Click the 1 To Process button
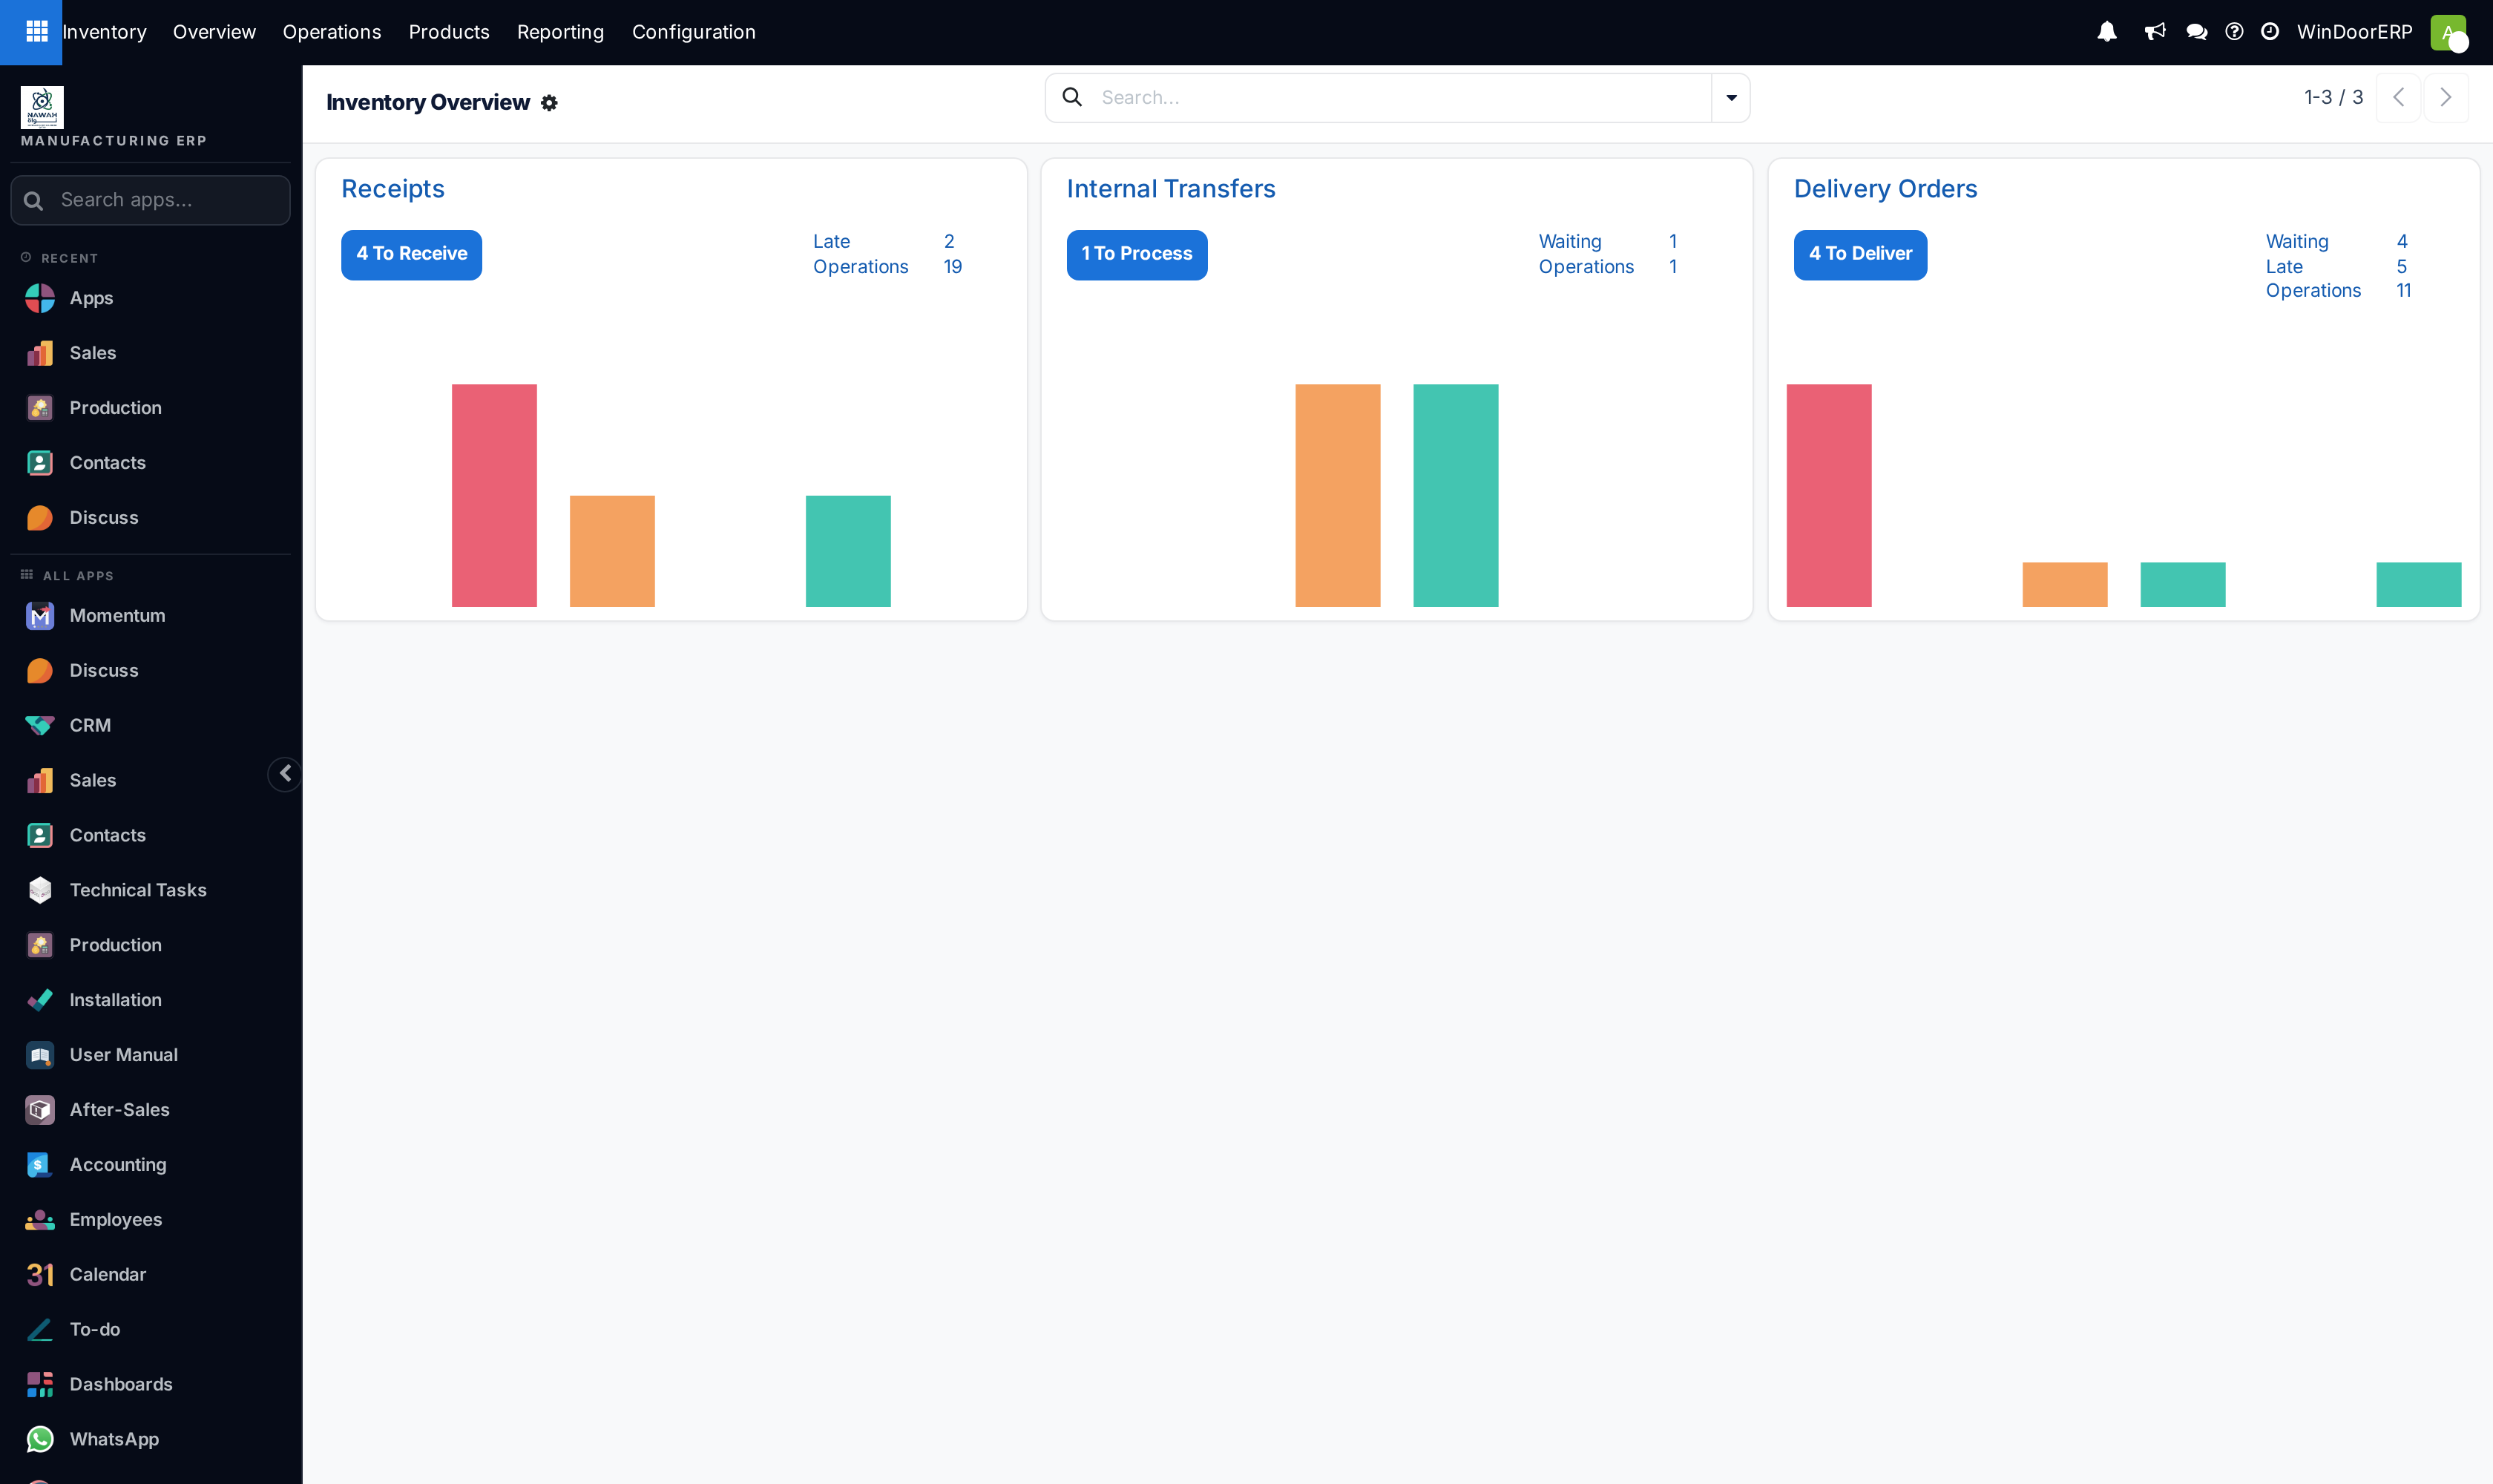The height and width of the screenshot is (1484, 2493). (x=1137, y=255)
